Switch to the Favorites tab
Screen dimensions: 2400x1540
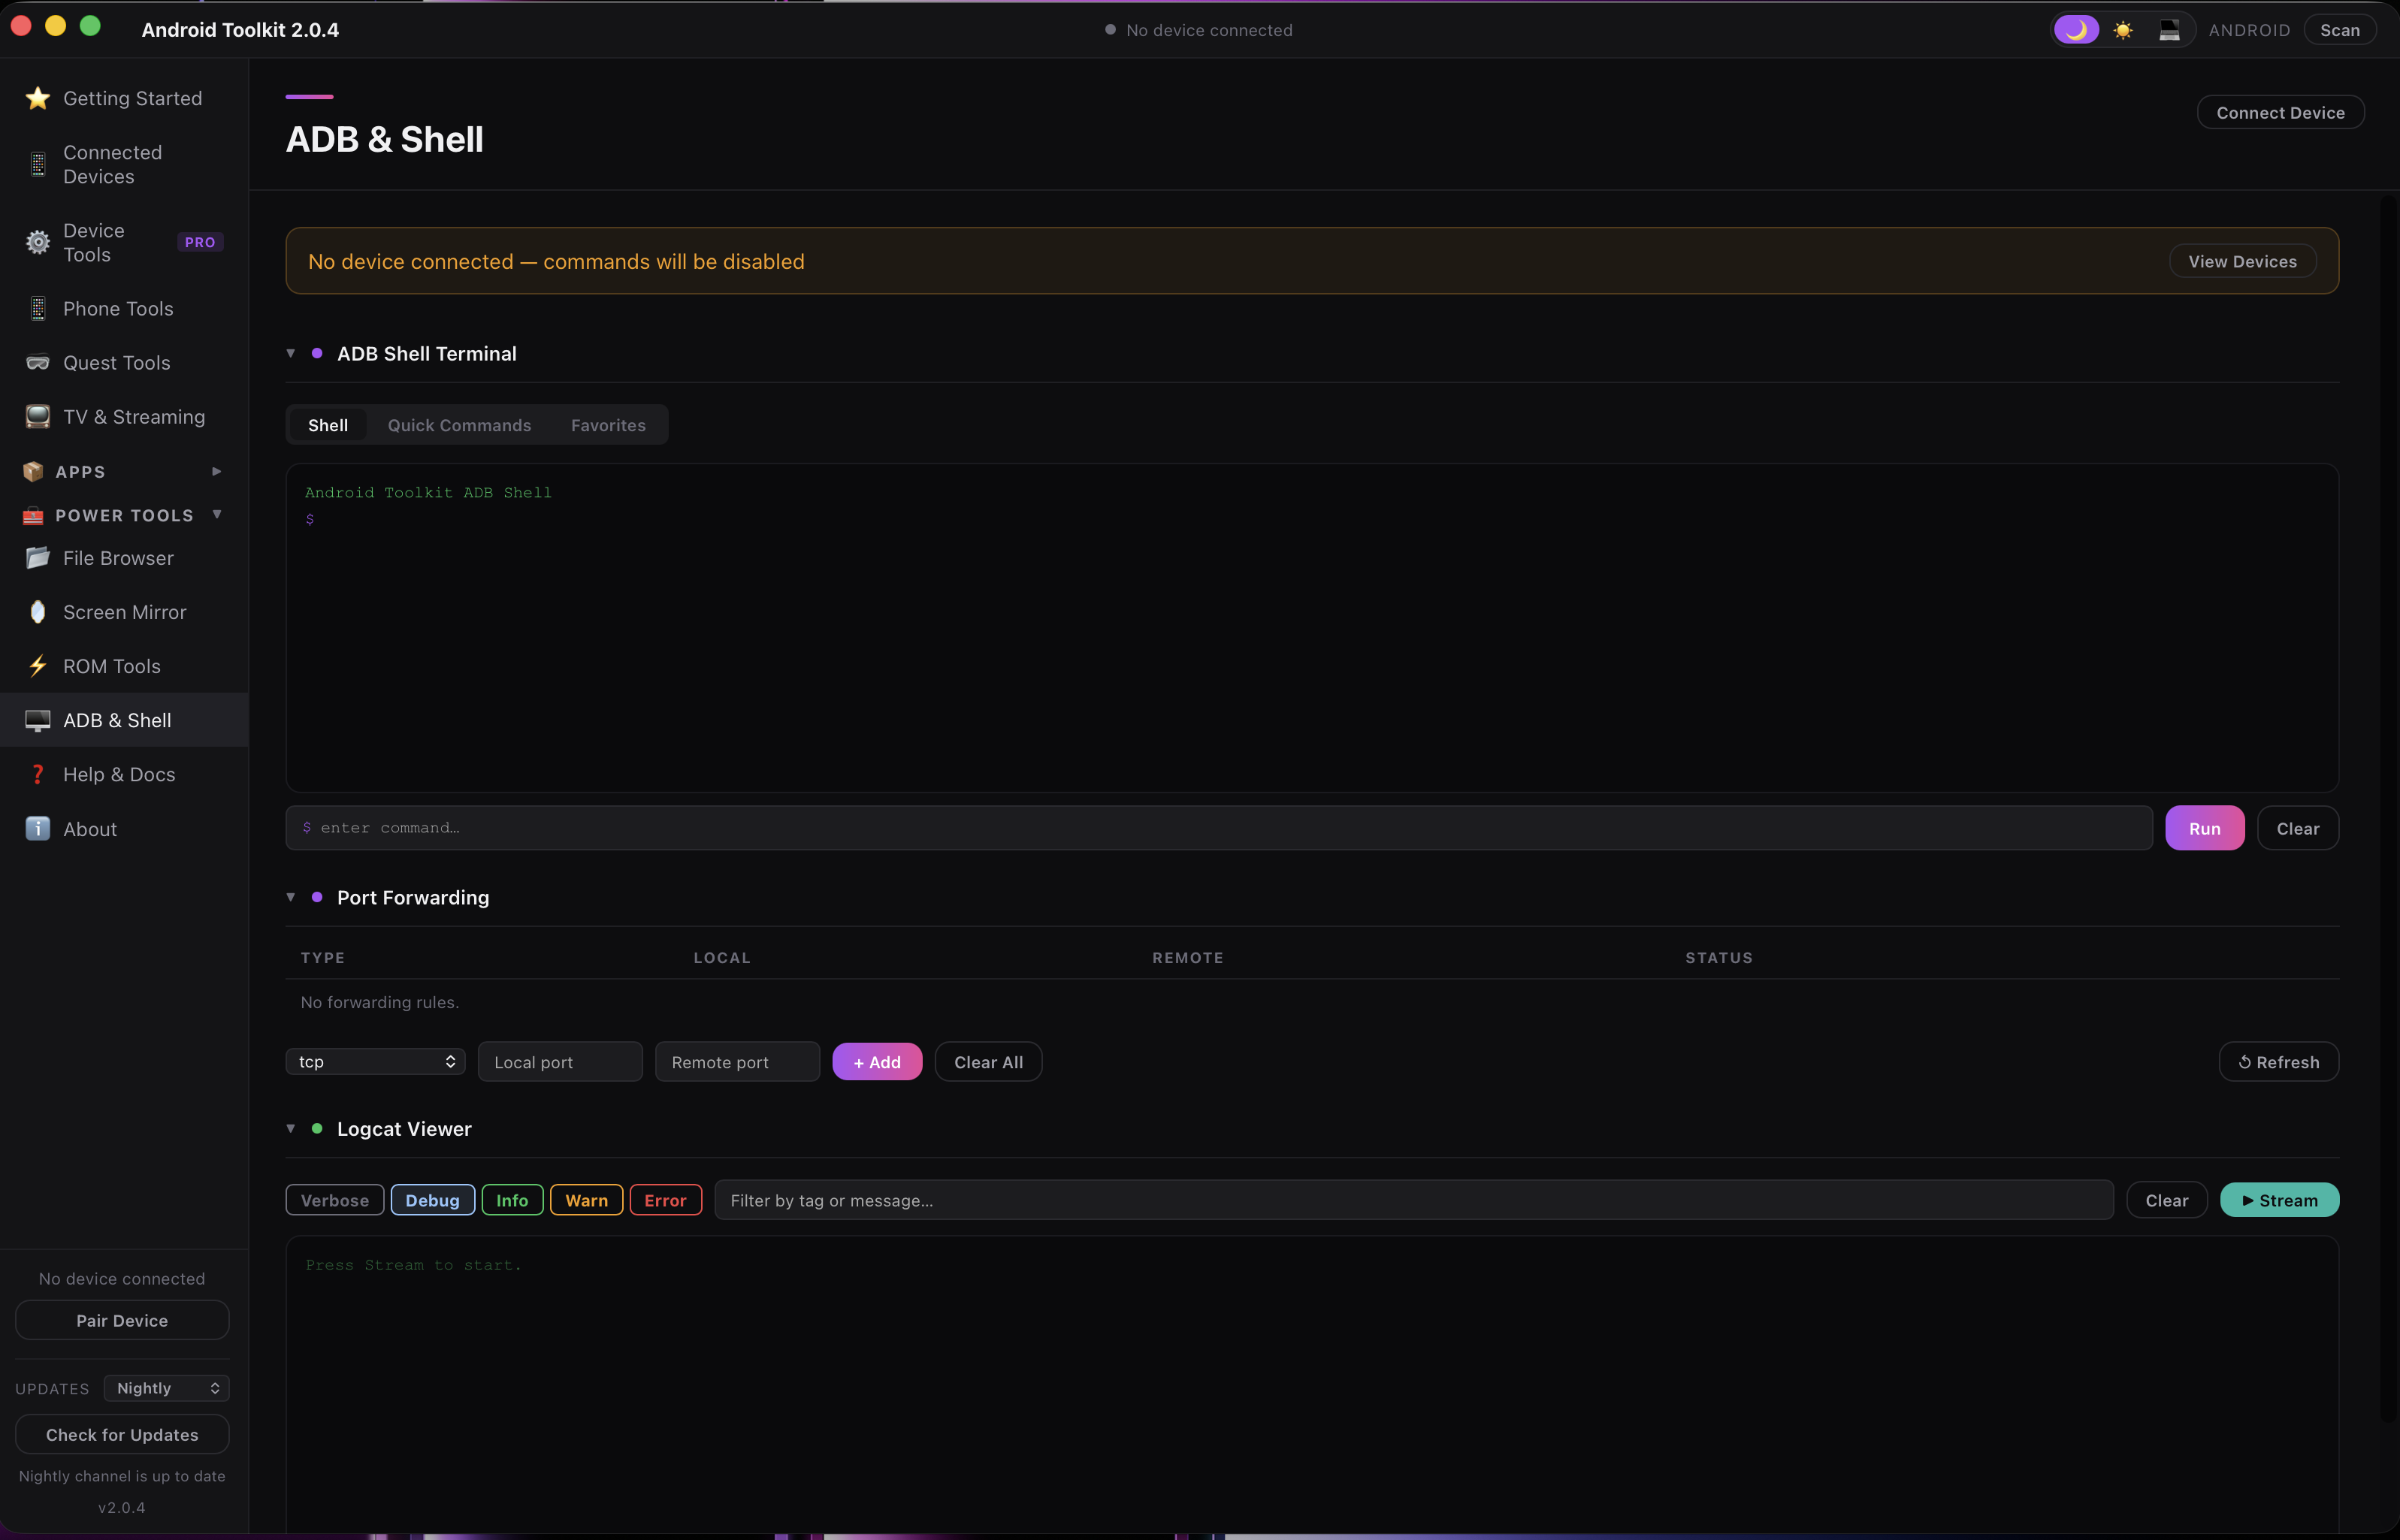pyautogui.click(x=609, y=425)
